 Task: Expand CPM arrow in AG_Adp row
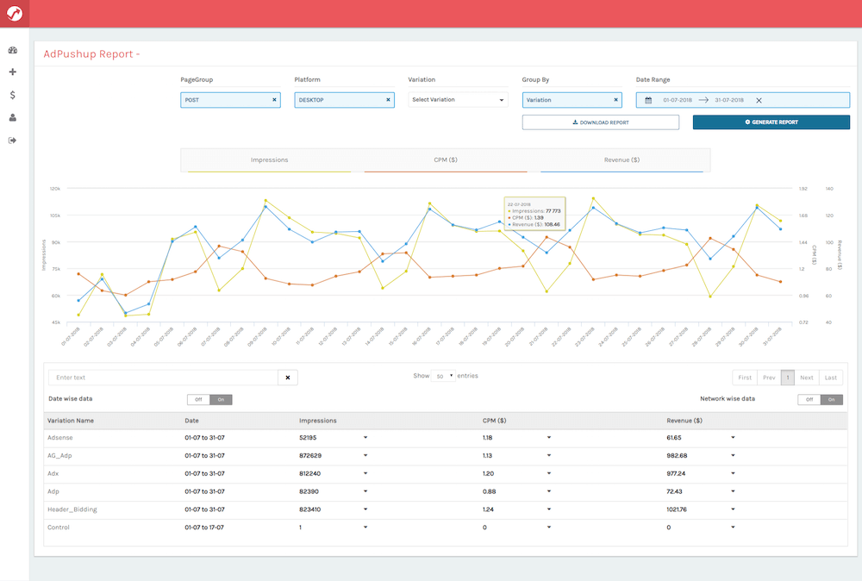click(548, 456)
